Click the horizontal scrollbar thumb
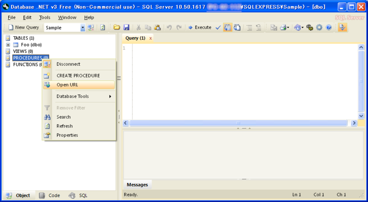The image size is (368, 202). click(238, 123)
